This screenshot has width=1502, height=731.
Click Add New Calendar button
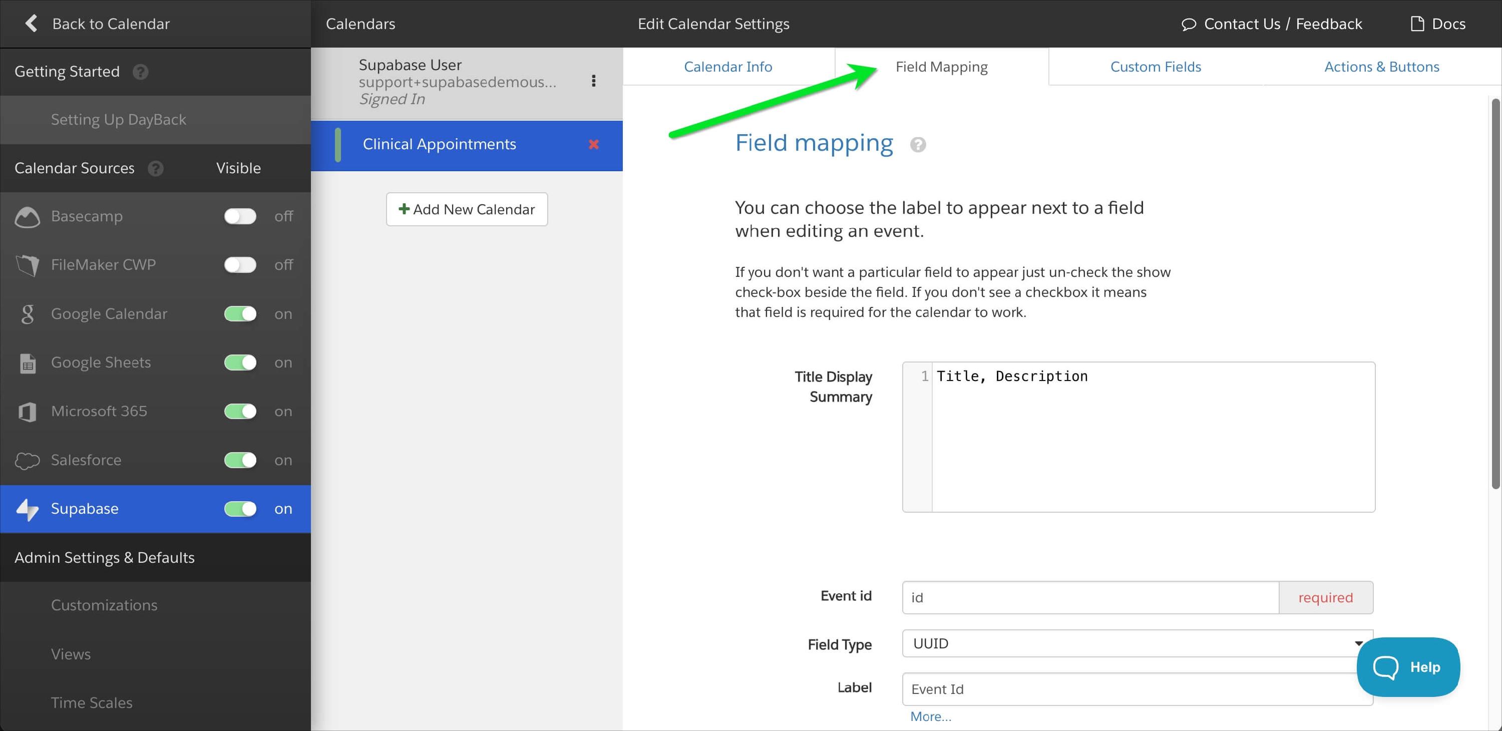tap(467, 209)
